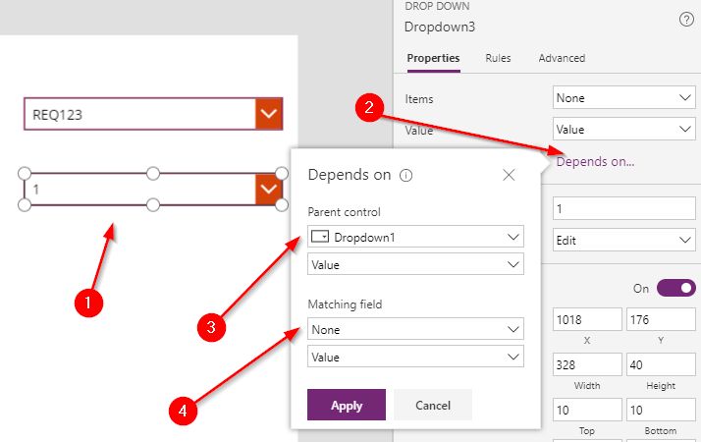
Task: Click the bottom-left resize handle of selected dropdown
Action: (x=25, y=205)
